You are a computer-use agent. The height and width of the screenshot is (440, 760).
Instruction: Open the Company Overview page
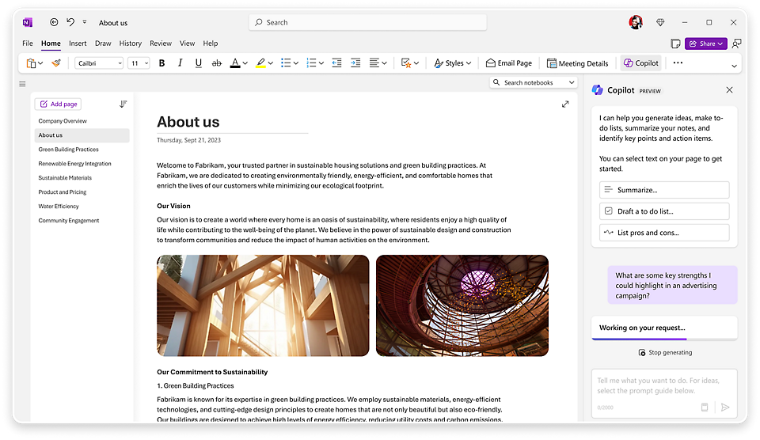click(63, 121)
